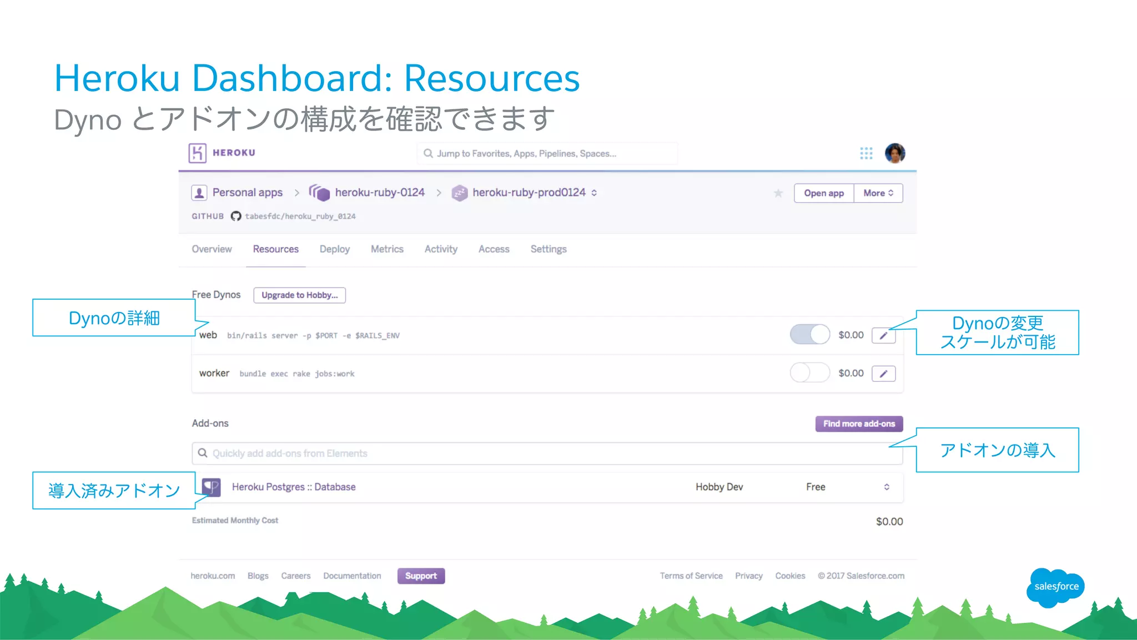Focus the Jump to Favorites search field
1137x640 pixels.
click(x=547, y=154)
